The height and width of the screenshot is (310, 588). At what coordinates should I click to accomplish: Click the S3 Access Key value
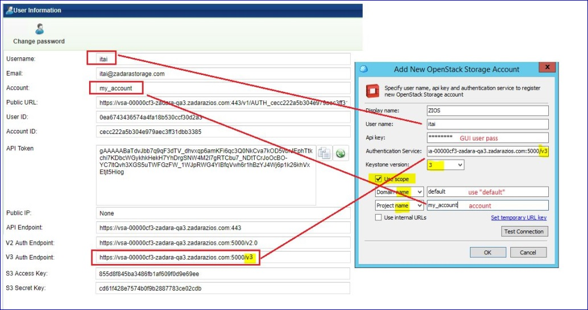[149, 274]
